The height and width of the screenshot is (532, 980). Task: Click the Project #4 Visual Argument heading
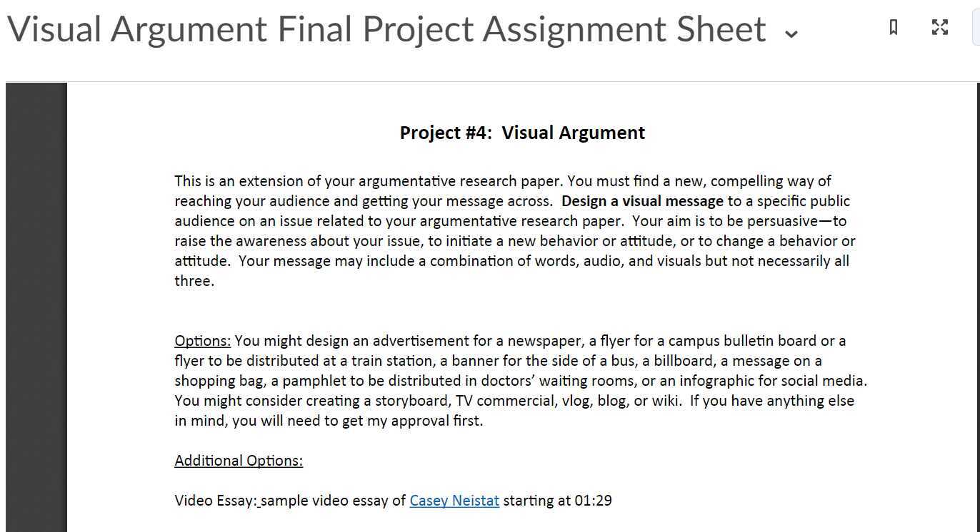(522, 133)
